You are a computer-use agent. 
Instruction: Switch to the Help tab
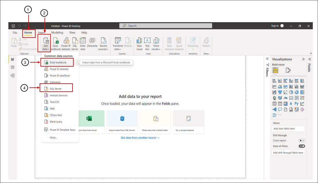[x=84, y=33]
